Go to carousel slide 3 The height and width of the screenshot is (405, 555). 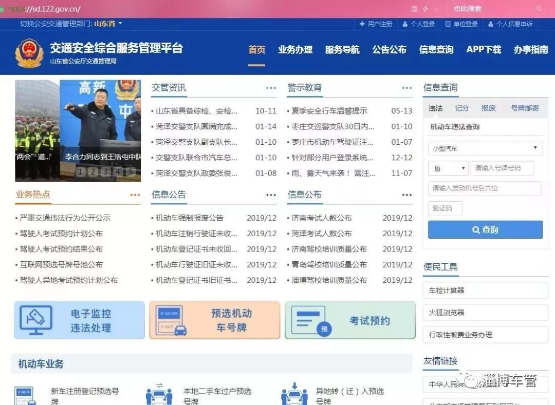pyautogui.click(x=105, y=172)
